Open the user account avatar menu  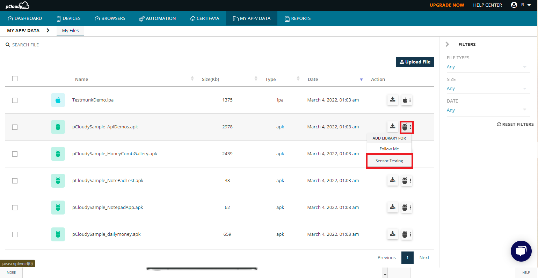(x=514, y=5)
